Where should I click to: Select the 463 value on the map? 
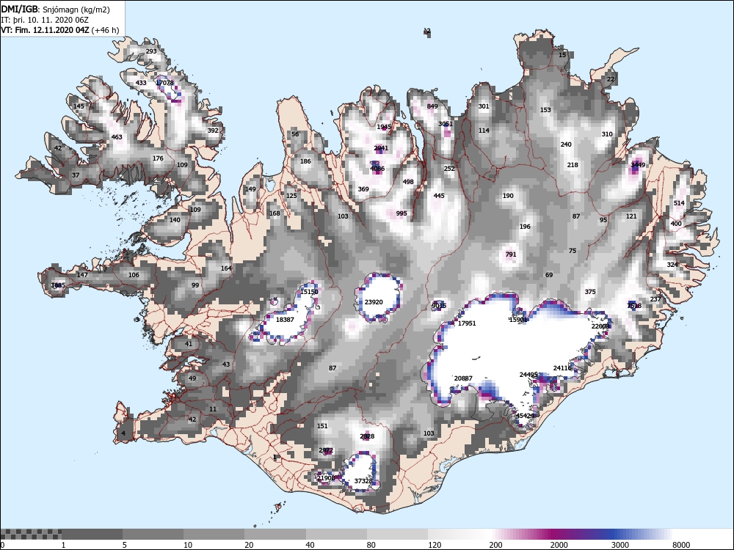(117, 137)
